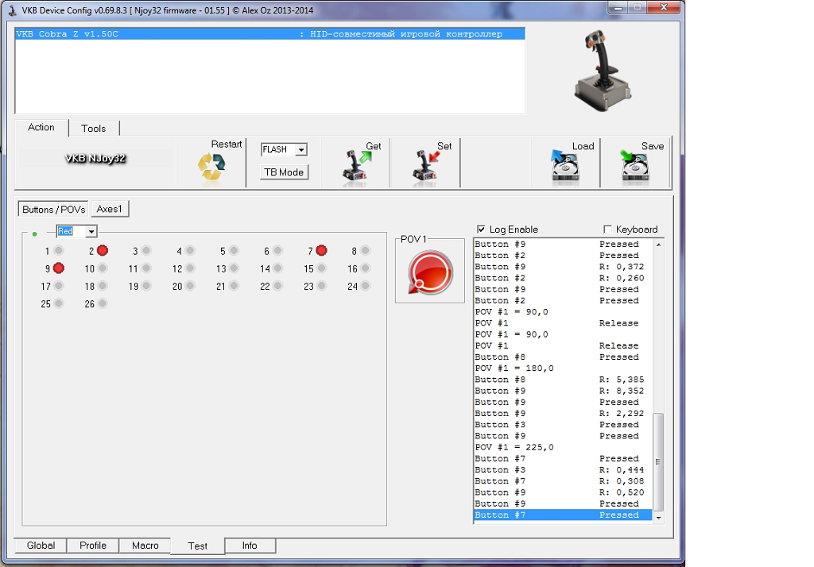Click the Restart recycle-arrows icon
814x567 pixels.
click(x=211, y=167)
